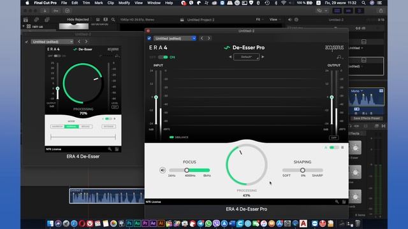Screen dimensions: 408x229
Task: Open the Fit zoom dropdown in viewer
Action: pyautogui.click(x=259, y=20)
